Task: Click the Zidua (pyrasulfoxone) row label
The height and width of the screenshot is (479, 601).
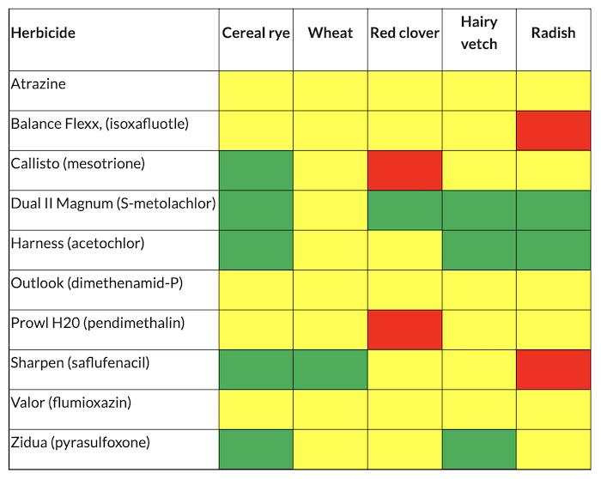Action: point(81,442)
